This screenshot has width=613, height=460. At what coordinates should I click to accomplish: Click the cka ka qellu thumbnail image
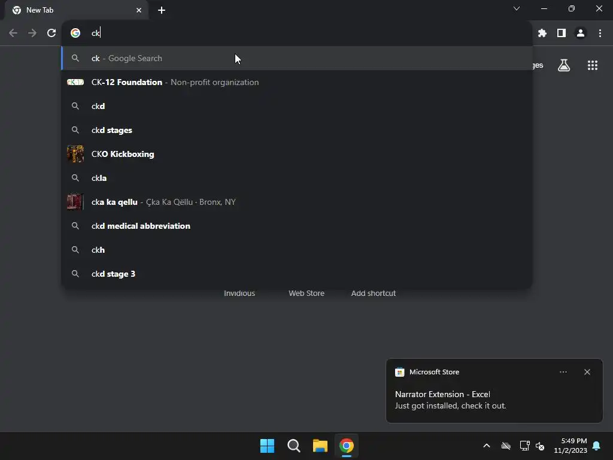(x=75, y=202)
